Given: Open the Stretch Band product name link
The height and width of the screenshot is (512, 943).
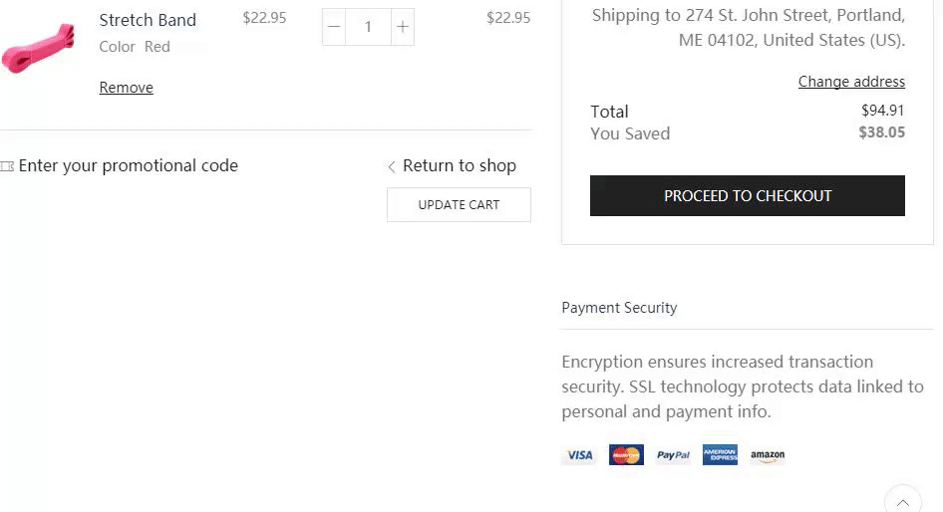Looking at the screenshot, I should pos(148,20).
